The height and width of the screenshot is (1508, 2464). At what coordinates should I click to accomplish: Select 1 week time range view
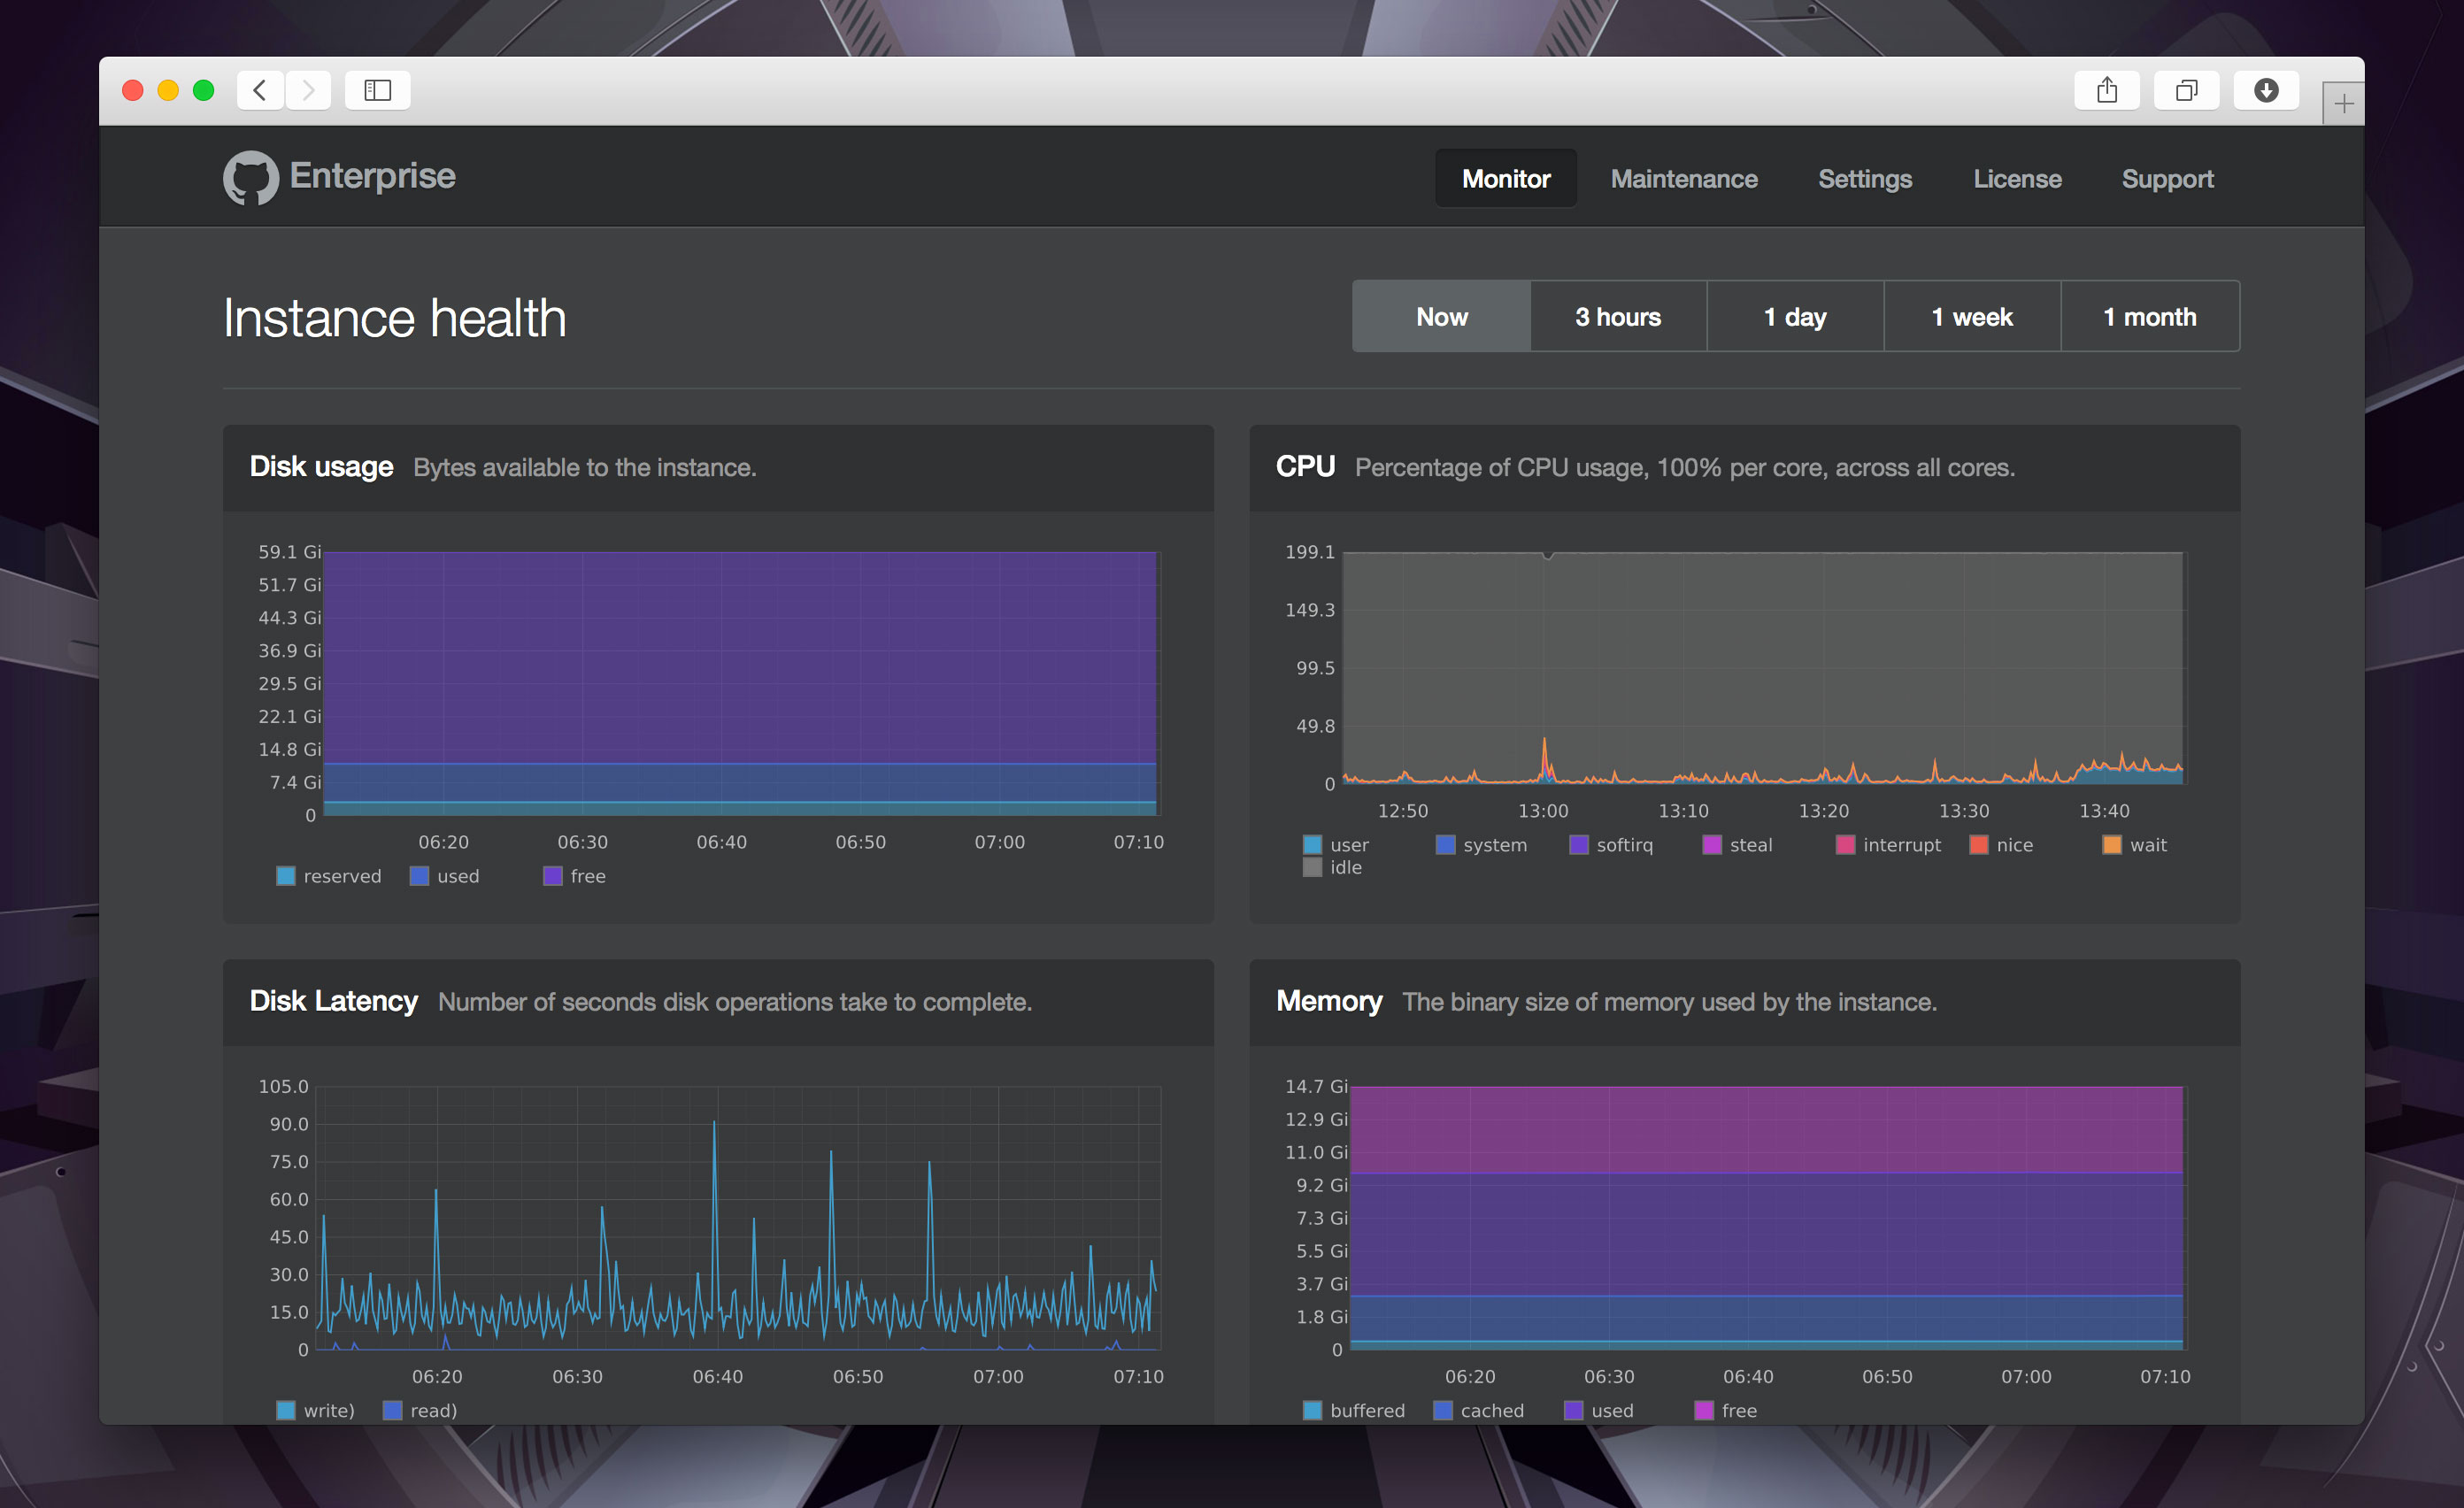pos(1971,317)
